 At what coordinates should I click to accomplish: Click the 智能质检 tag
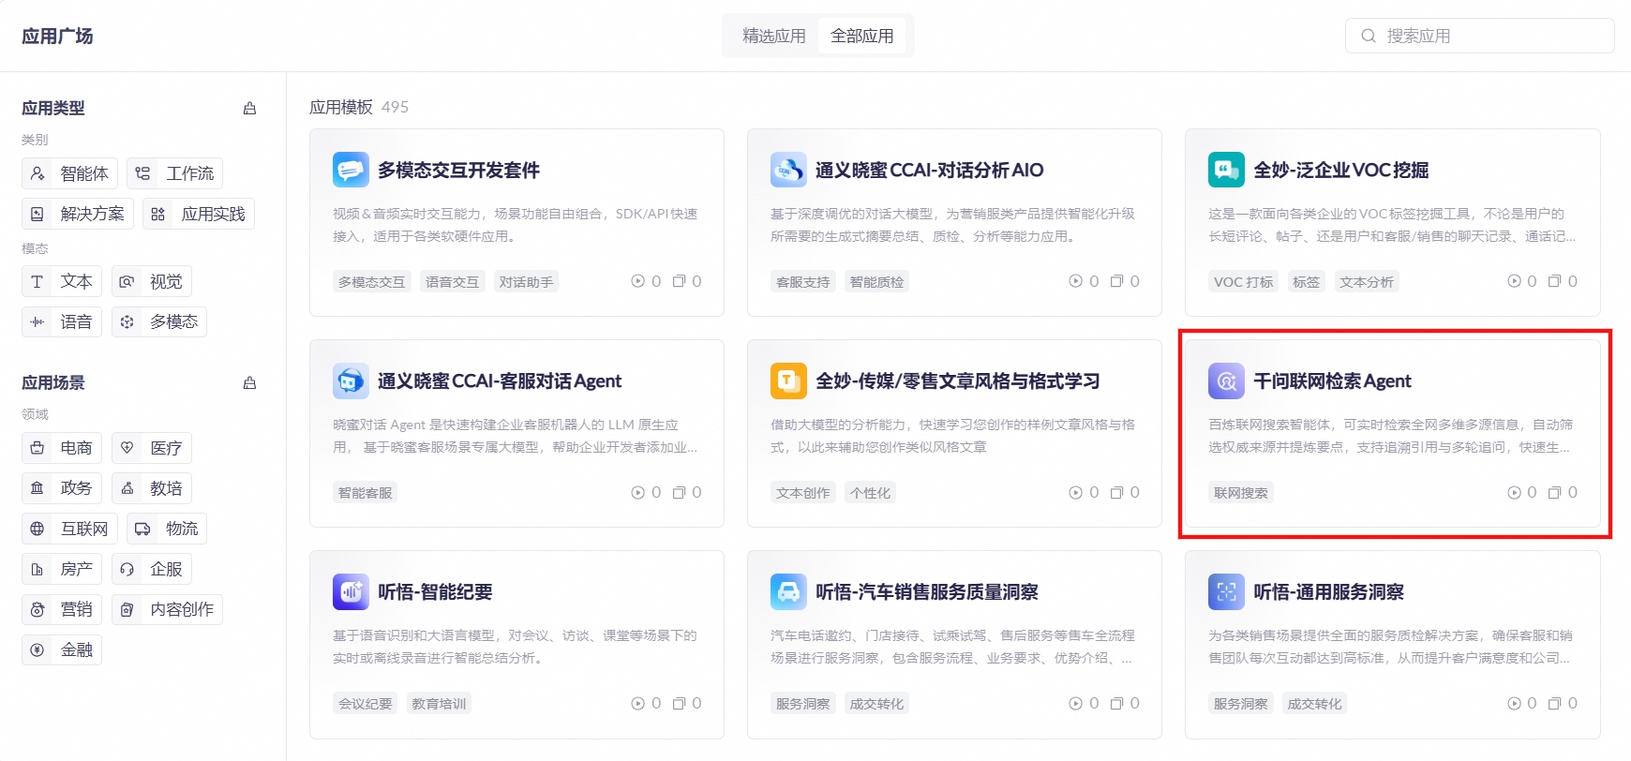[876, 281]
